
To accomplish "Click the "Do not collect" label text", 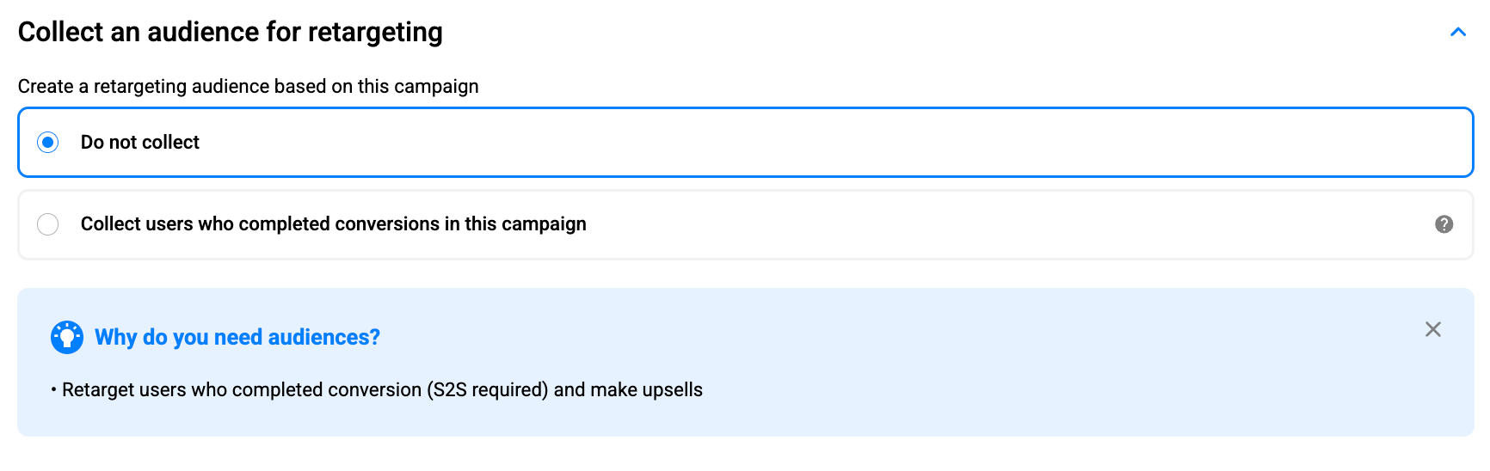I will coord(140,143).
